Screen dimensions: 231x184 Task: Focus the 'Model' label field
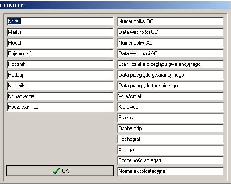pos(60,43)
